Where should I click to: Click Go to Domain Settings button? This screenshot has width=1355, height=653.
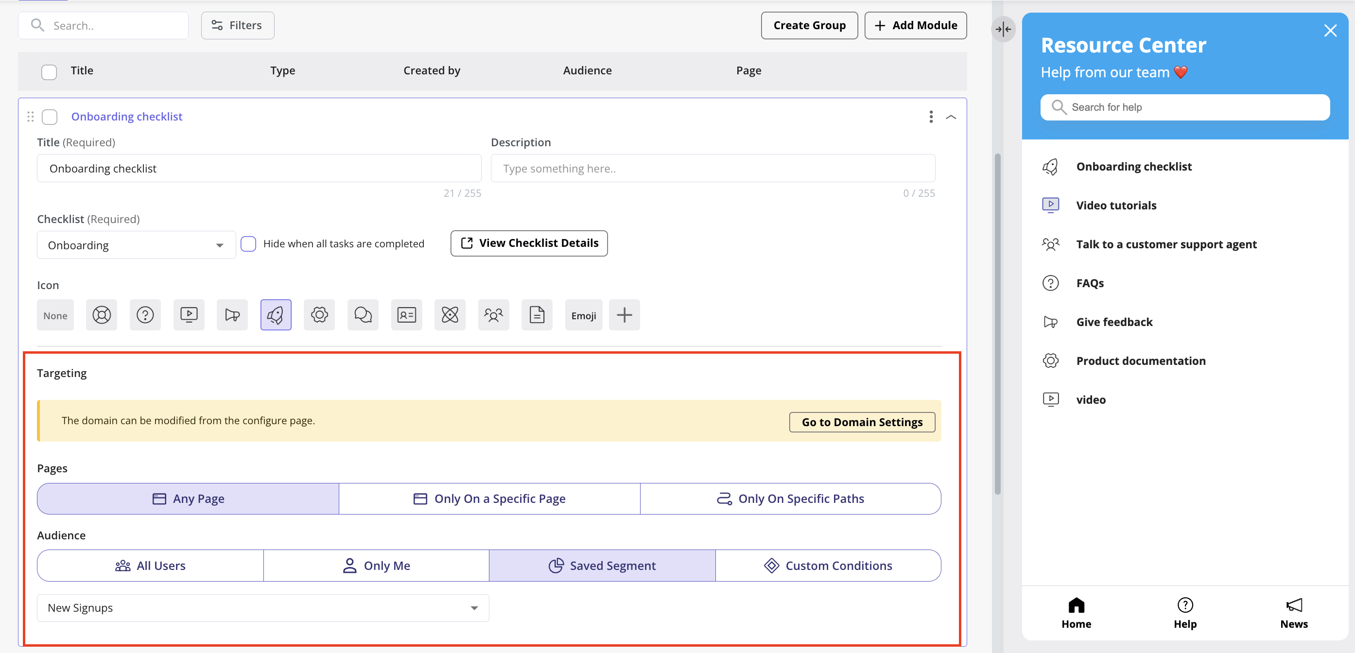tap(862, 422)
